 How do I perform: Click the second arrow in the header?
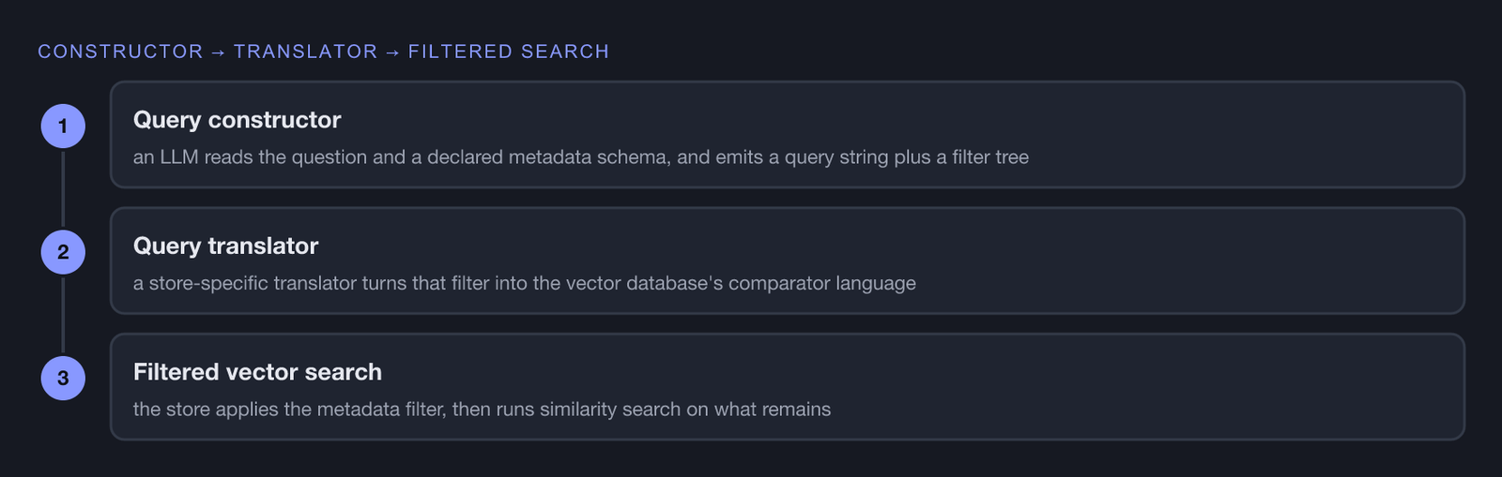pyautogui.click(x=392, y=52)
